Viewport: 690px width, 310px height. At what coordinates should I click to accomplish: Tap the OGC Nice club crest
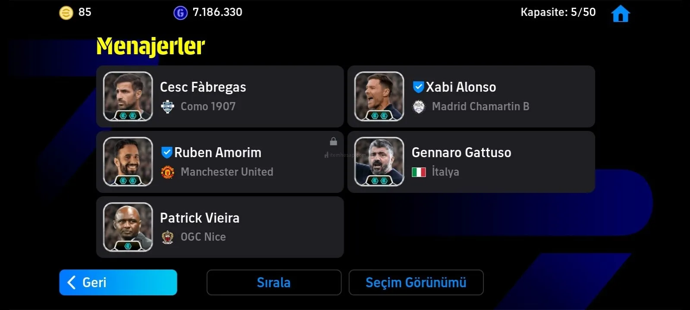tap(167, 237)
